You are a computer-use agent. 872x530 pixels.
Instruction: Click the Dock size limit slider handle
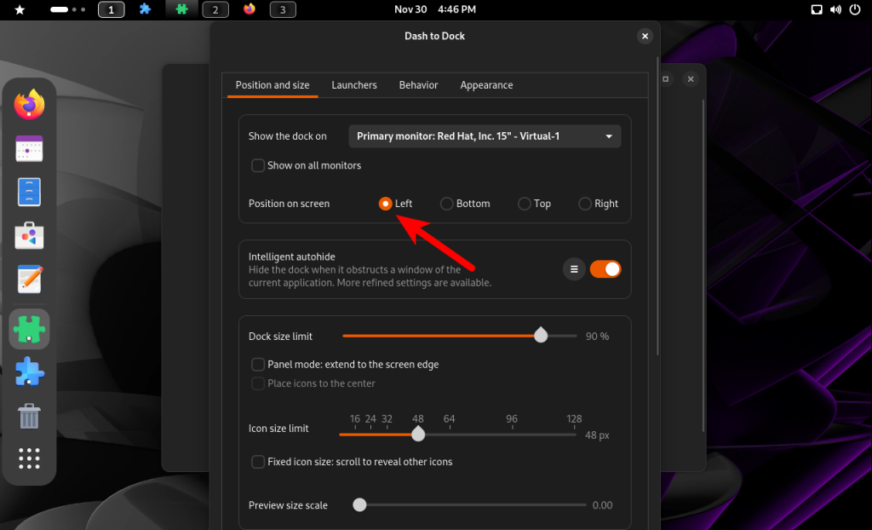[x=541, y=336]
